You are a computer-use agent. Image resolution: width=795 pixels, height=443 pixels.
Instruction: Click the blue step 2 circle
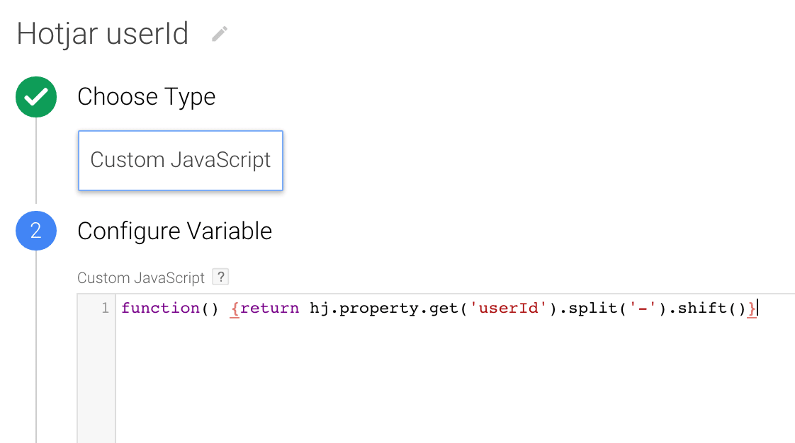click(x=36, y=231)
